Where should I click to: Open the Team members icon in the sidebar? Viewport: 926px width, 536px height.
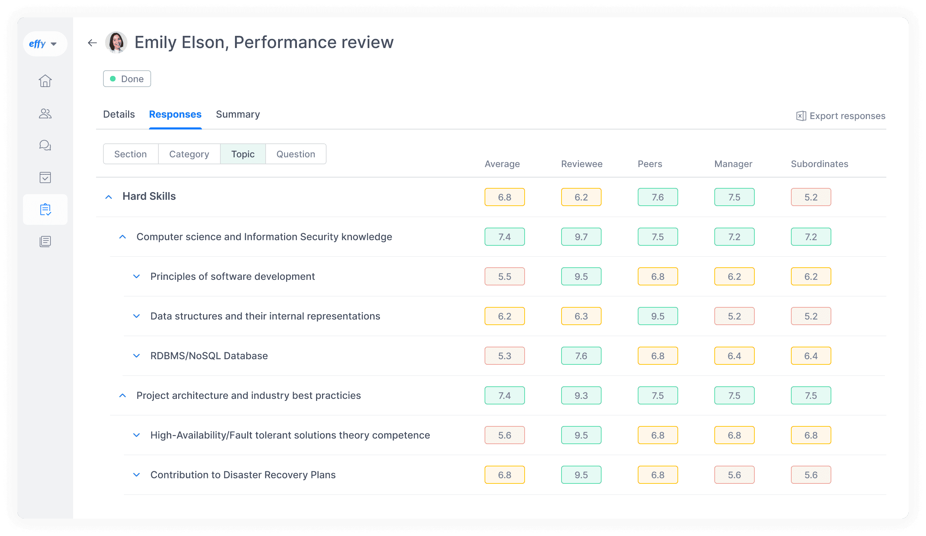point(45,113)
